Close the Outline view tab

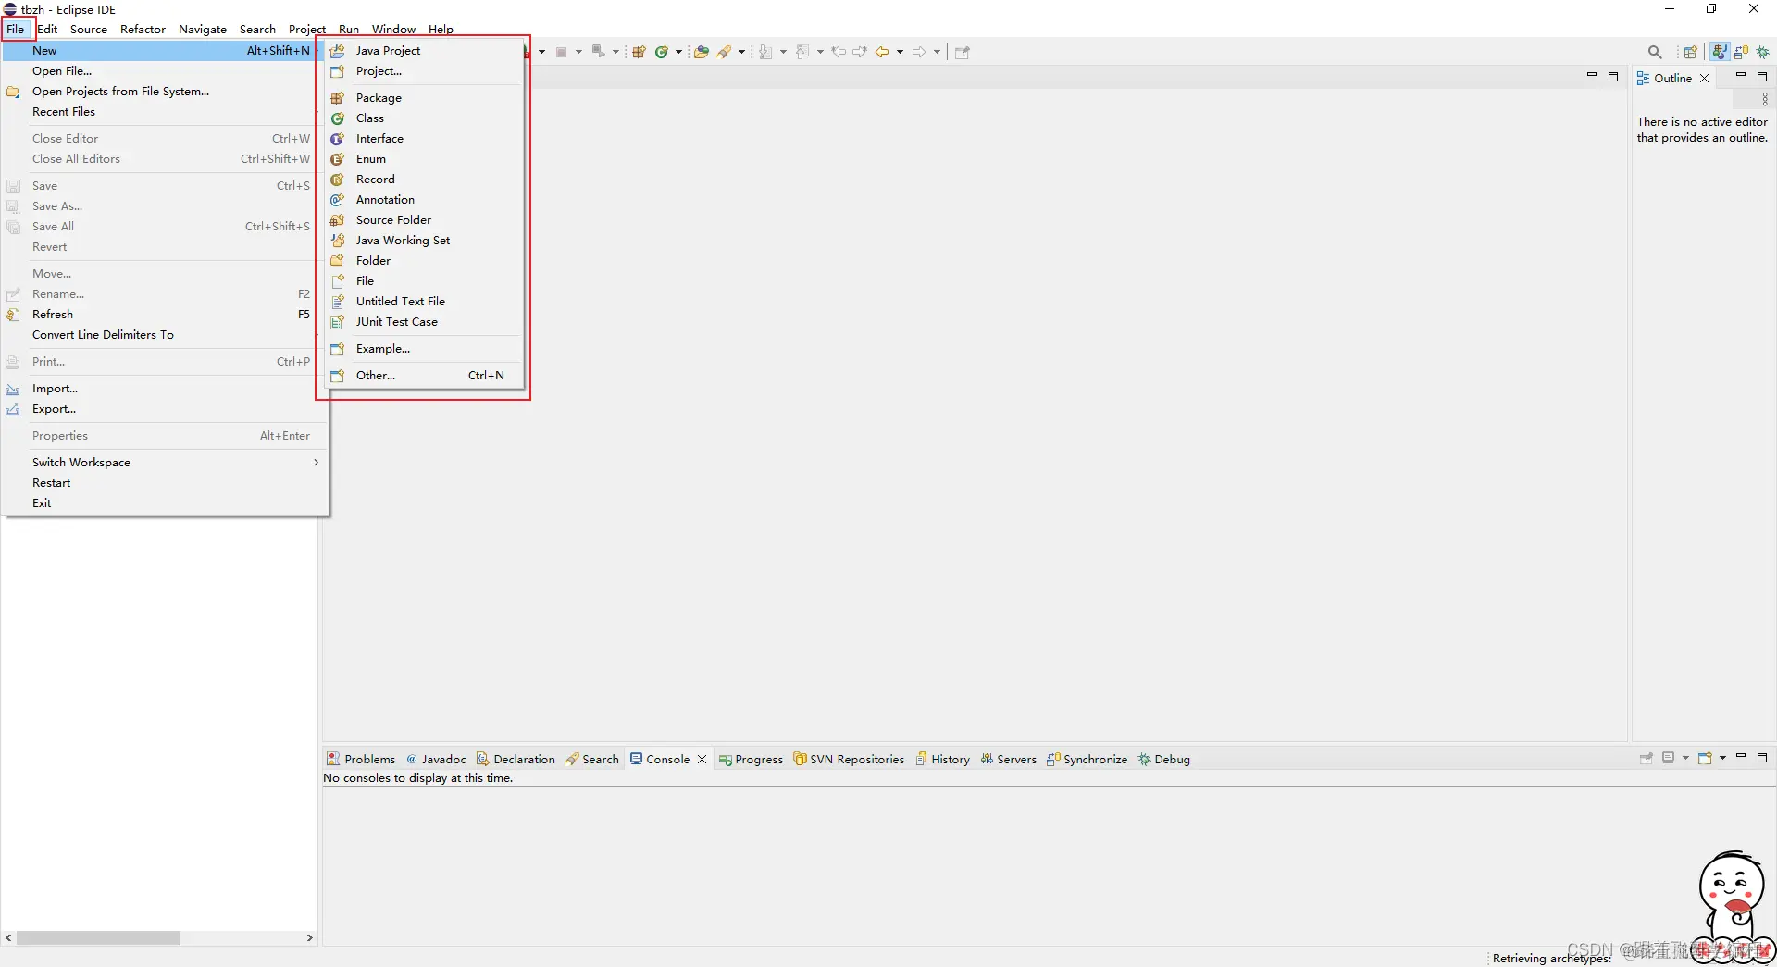1704,78
